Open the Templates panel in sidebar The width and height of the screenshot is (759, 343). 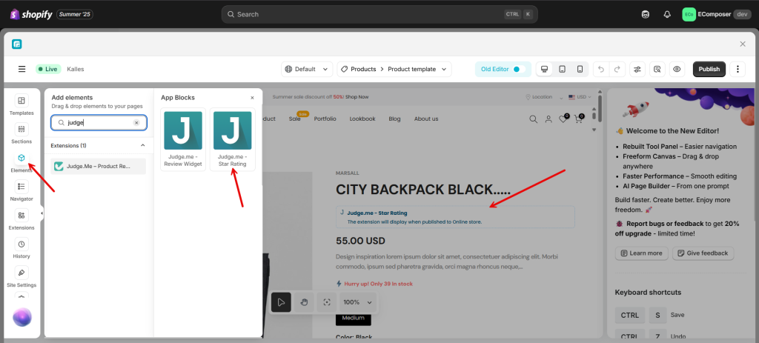tap(21, 105)
